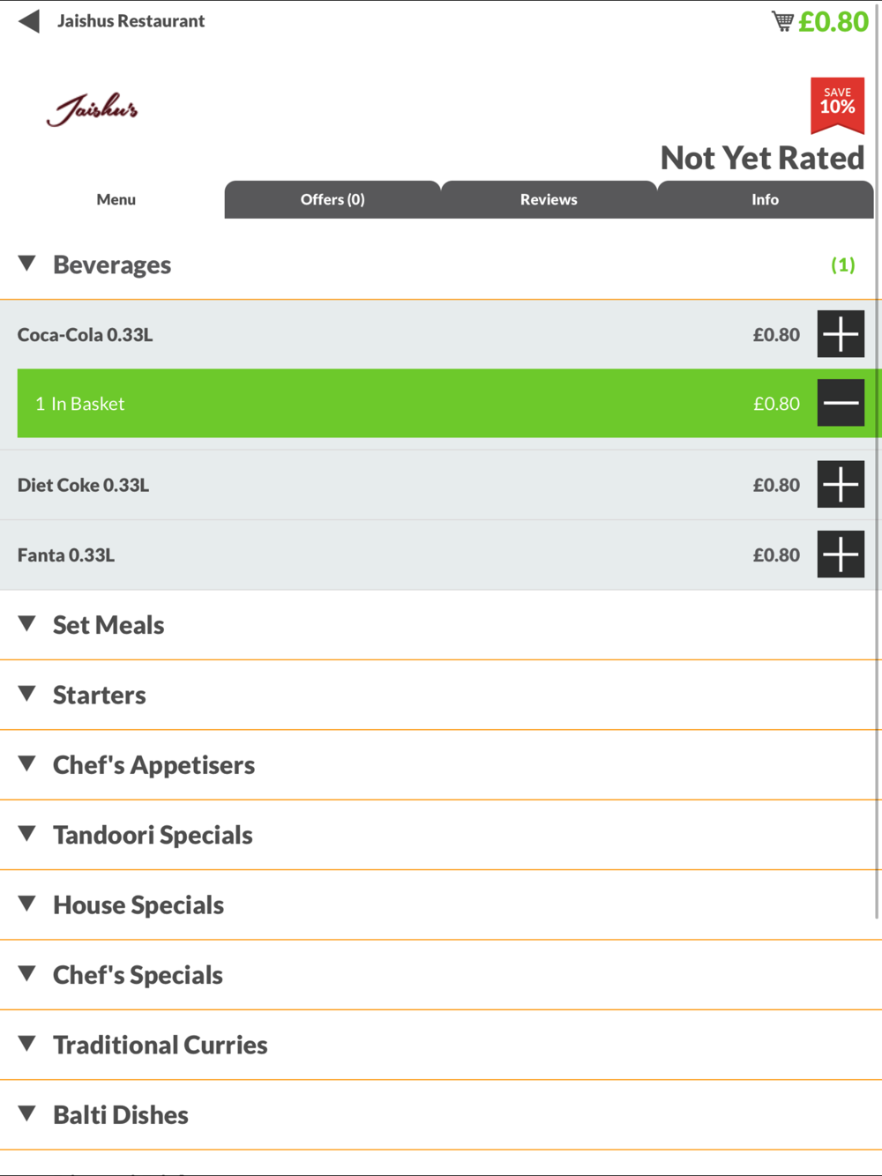The height and width of the screenshot is (1176, 882).
Task: Open the Reviews tab
Action: coord(549,199)
